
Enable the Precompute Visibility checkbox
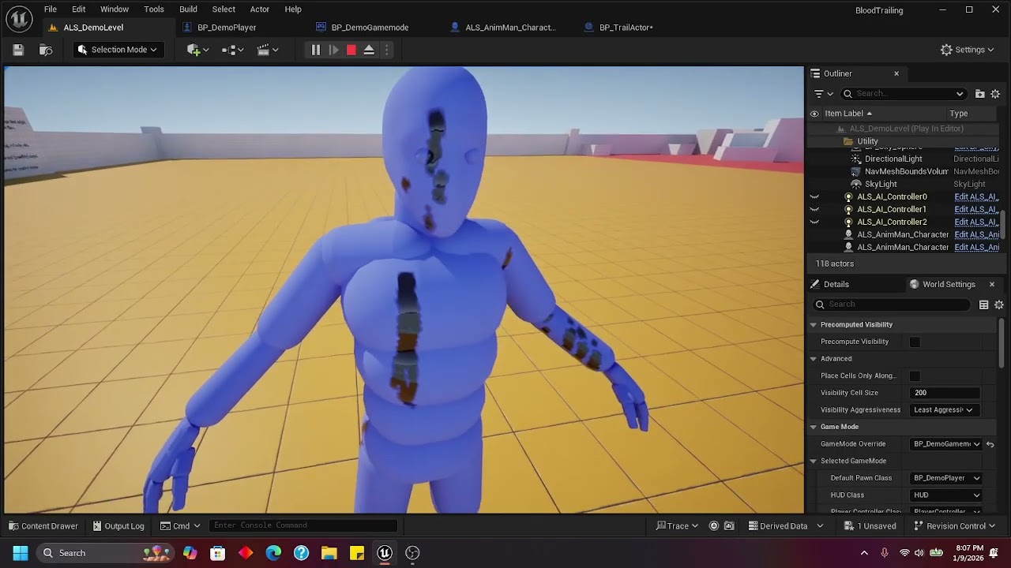(915, 342)
